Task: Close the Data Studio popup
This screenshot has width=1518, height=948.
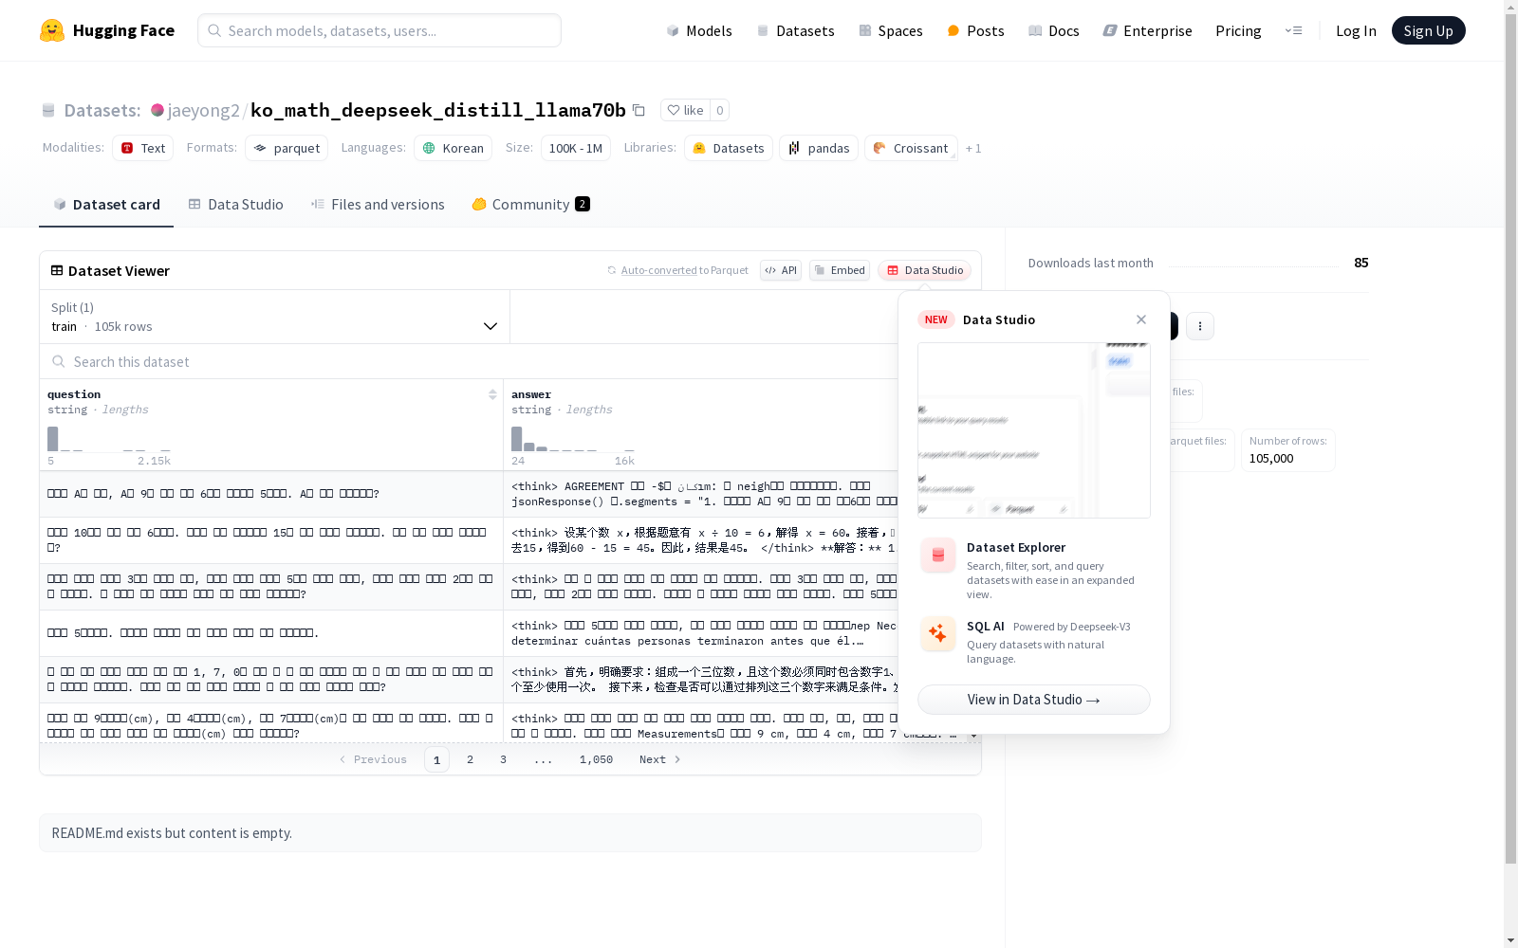Action: point(1141,319)
